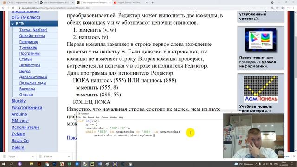297x167 pixels.
Task: Open Window menu in IDLE window
Action: (x=113, y=117)
